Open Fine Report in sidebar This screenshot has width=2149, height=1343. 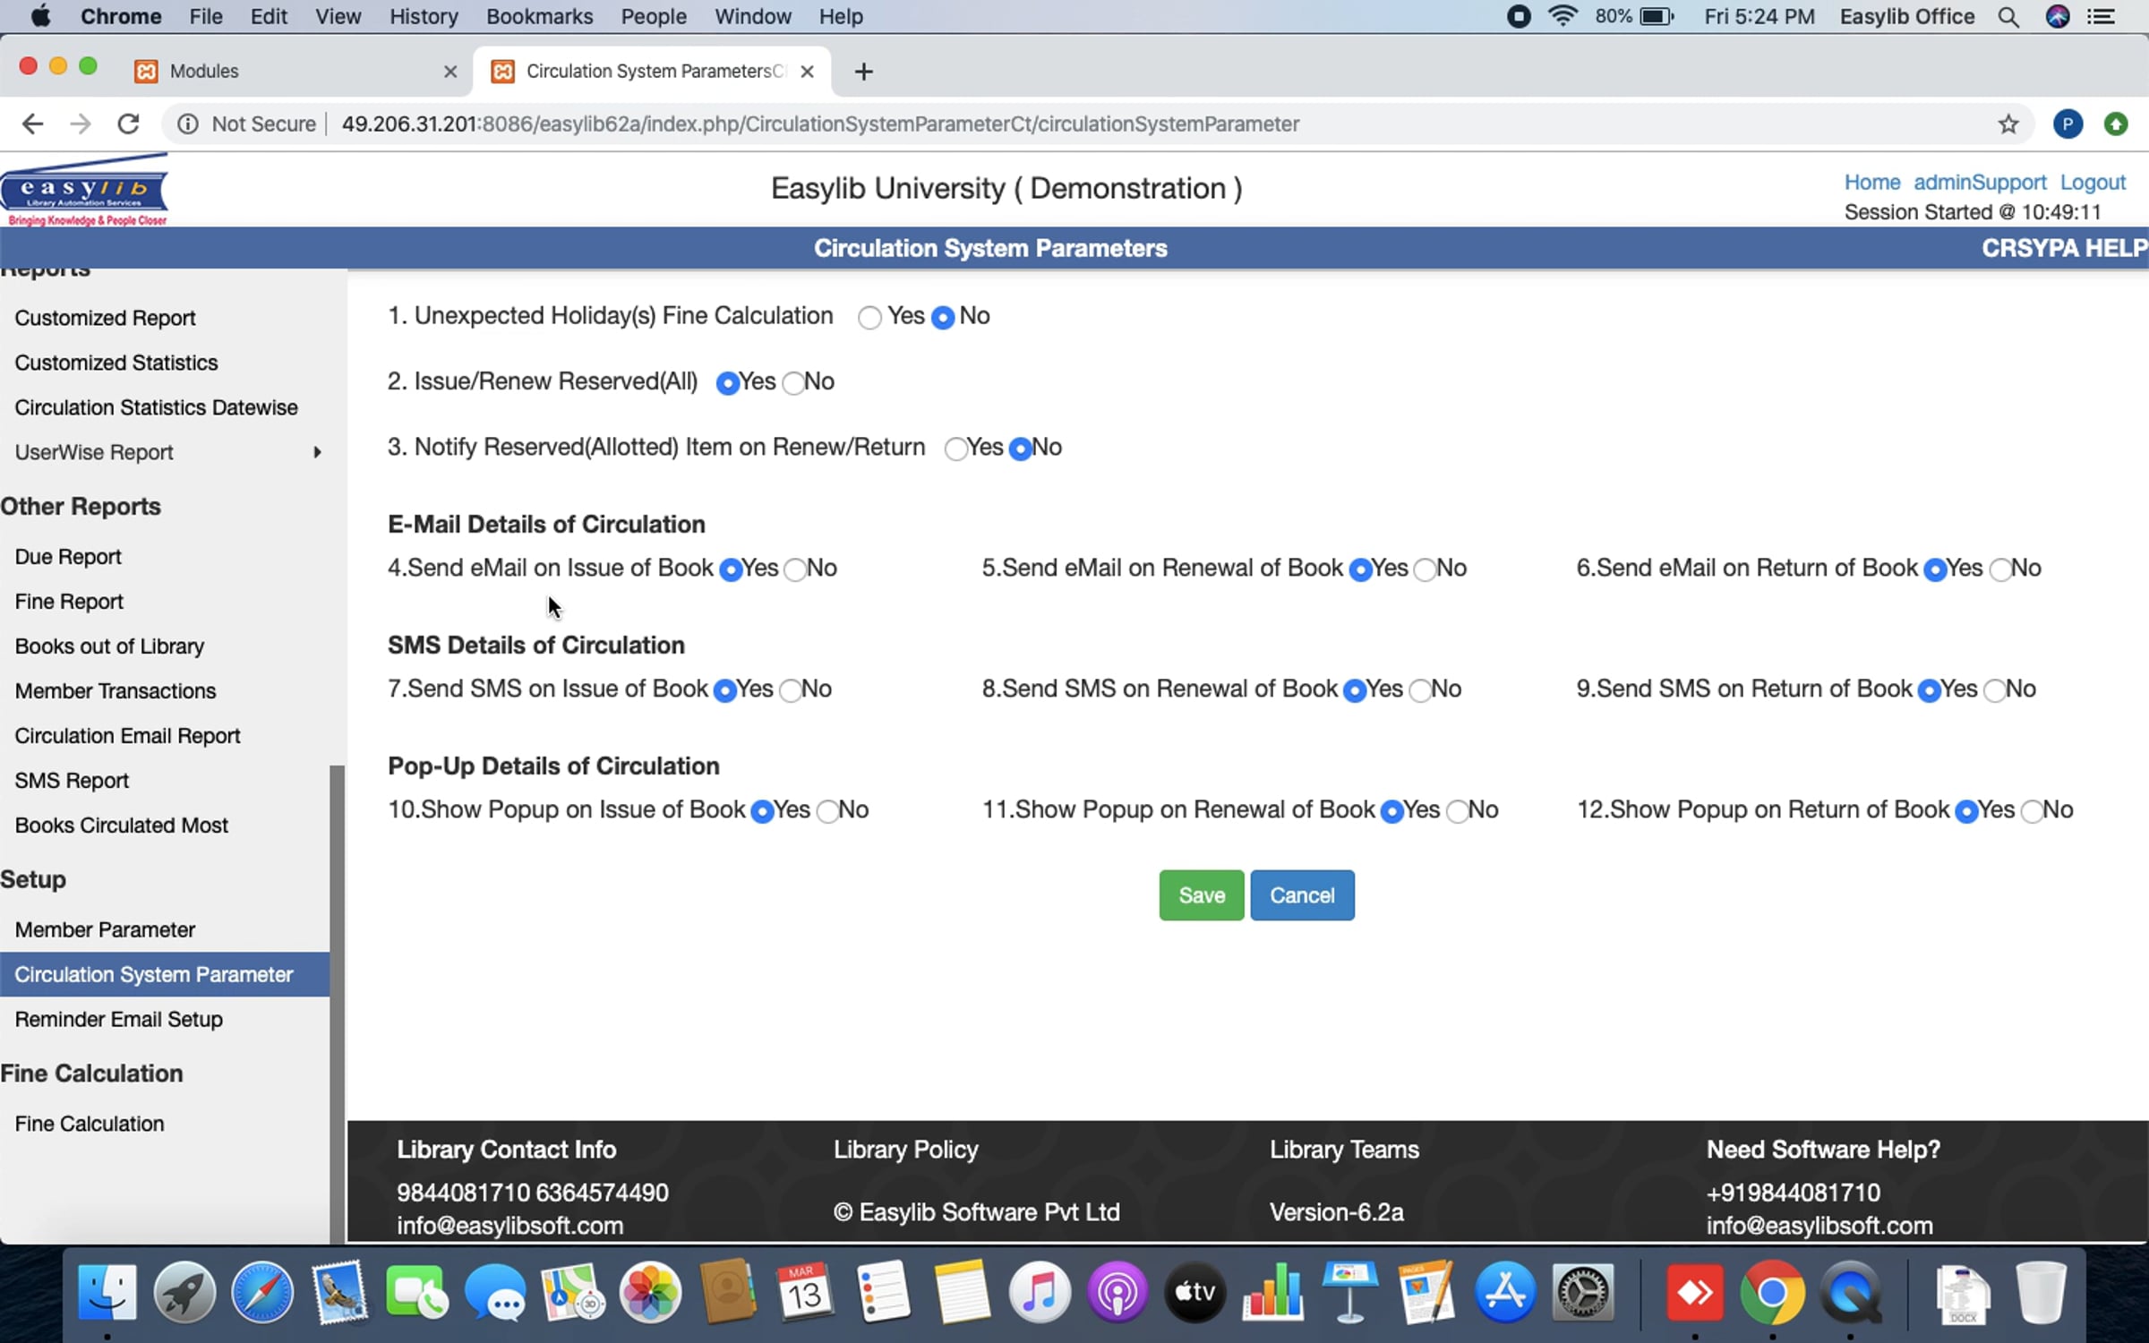click(69, 602)
